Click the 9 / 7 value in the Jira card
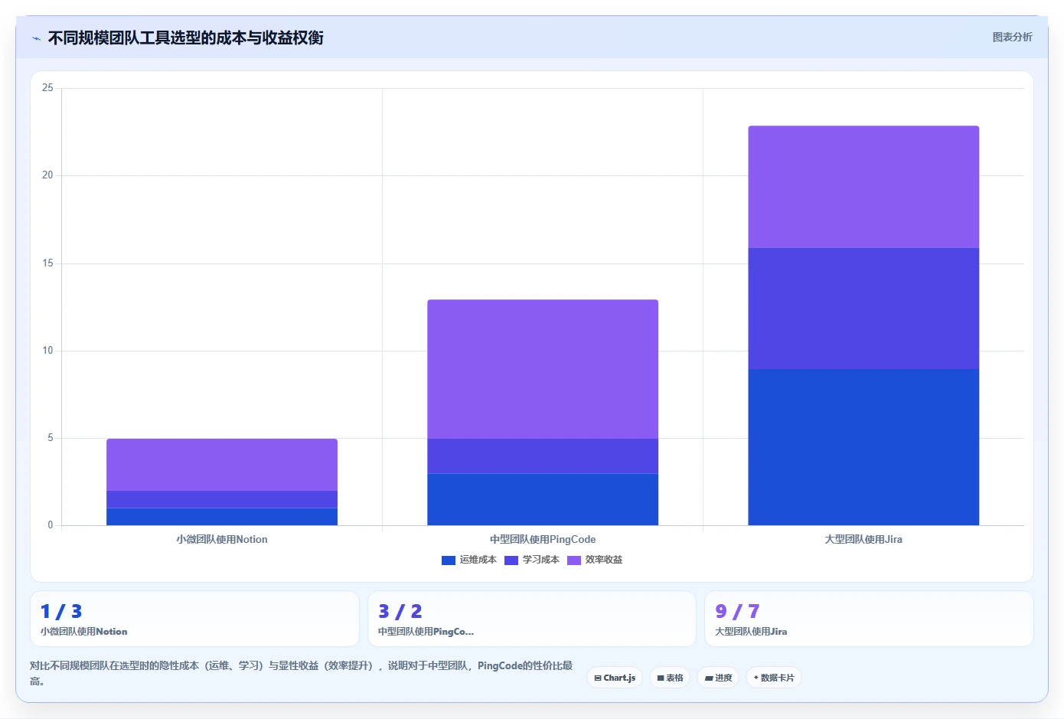 click(x=737, y=611)
